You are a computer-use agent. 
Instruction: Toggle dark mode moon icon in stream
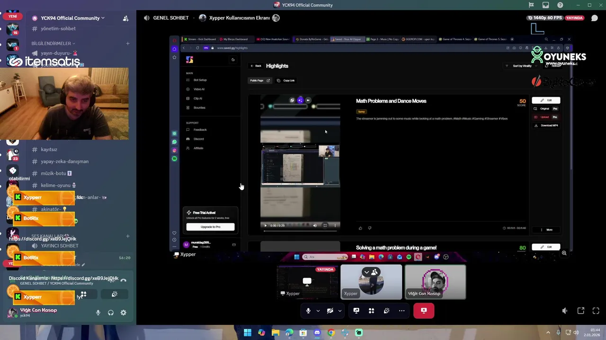232,59
